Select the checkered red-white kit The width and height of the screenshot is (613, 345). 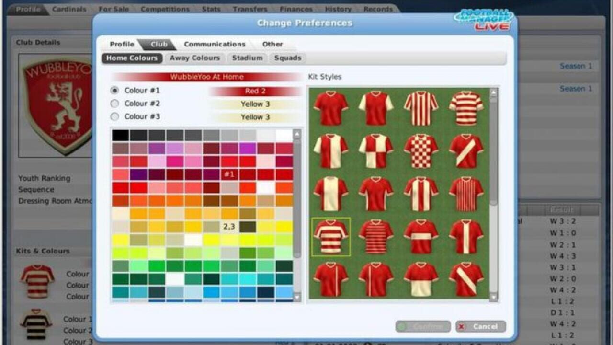point(421,151)
